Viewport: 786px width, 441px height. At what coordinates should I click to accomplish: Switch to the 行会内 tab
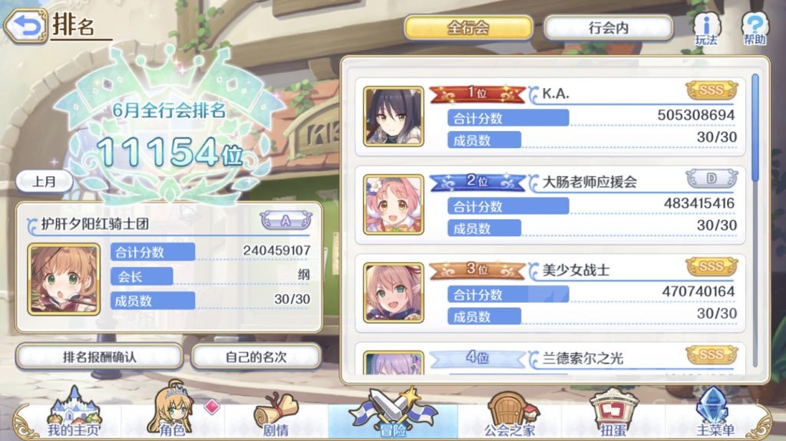click(609, 28)
